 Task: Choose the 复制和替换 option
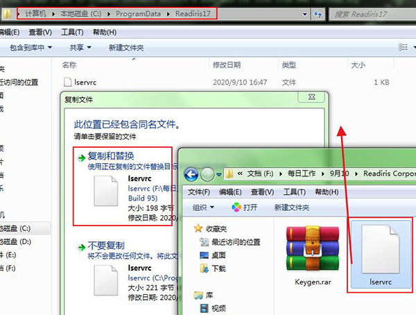point(111,156)
